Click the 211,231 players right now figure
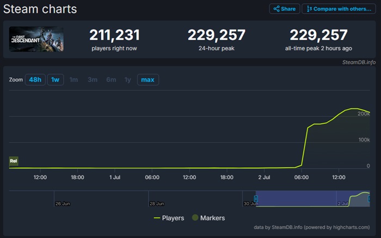Viewport: 381px width, 238px height. [x=114, y=35]
